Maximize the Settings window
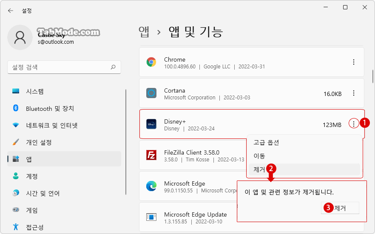The height and width of the screenshot is (234, 375). tap(345, 7)
